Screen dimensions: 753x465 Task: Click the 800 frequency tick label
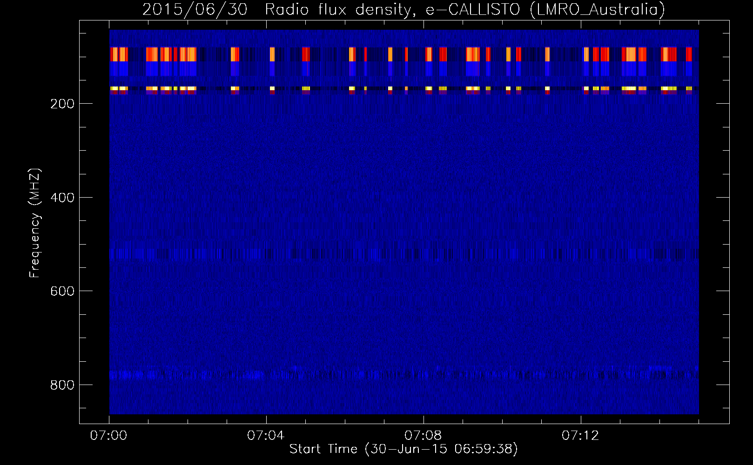click(x=62, y=385)
